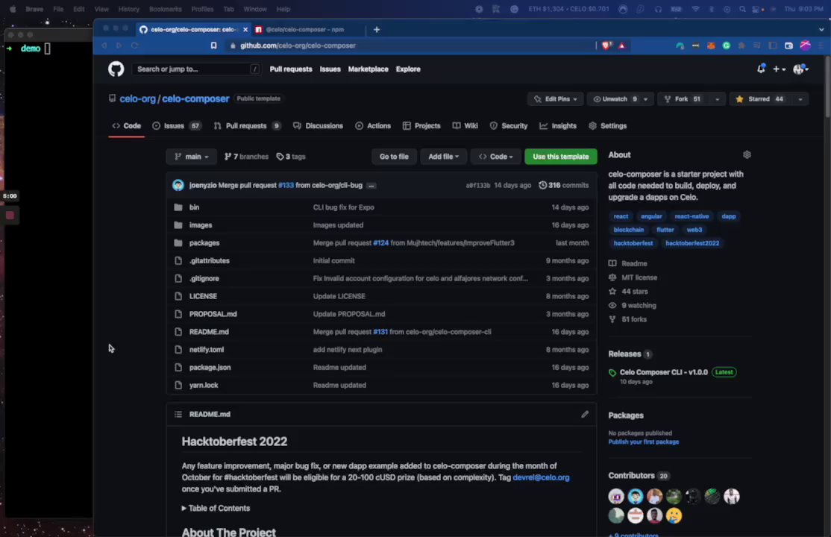Click the devrel@celo.org link
The height and width of the screenshot is (537, 831).
tap(541, 477)
